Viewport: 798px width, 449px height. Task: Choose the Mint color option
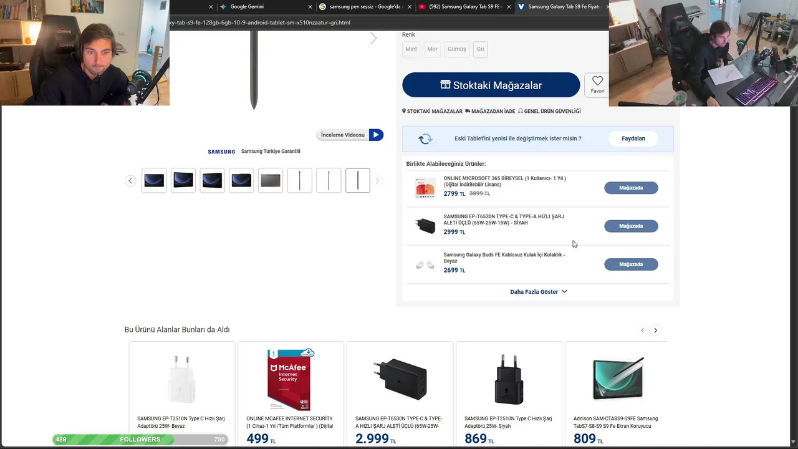[411, 49]
